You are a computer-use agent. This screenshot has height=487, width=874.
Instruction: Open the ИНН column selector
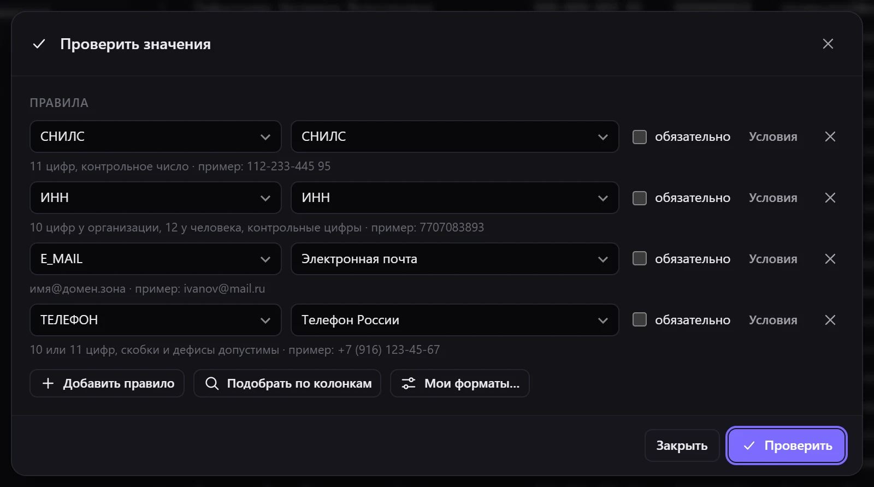click(x=155, y=198)
